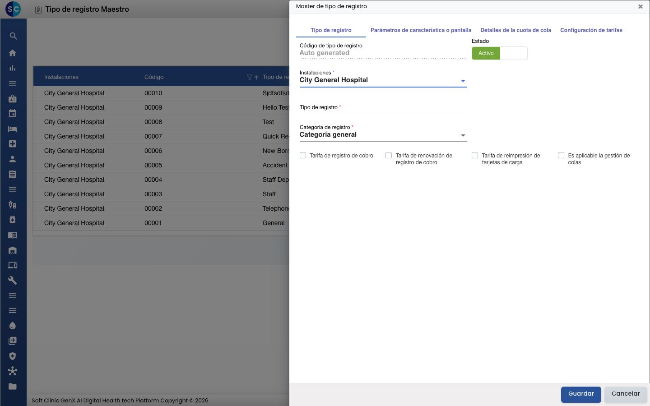Click the medical cross box icon
Image resolution: width=650 pixels, height=406 pixels.
click(13, 144)
